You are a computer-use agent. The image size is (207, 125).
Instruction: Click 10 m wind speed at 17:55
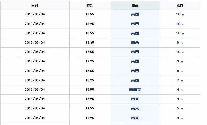[180, 52]
